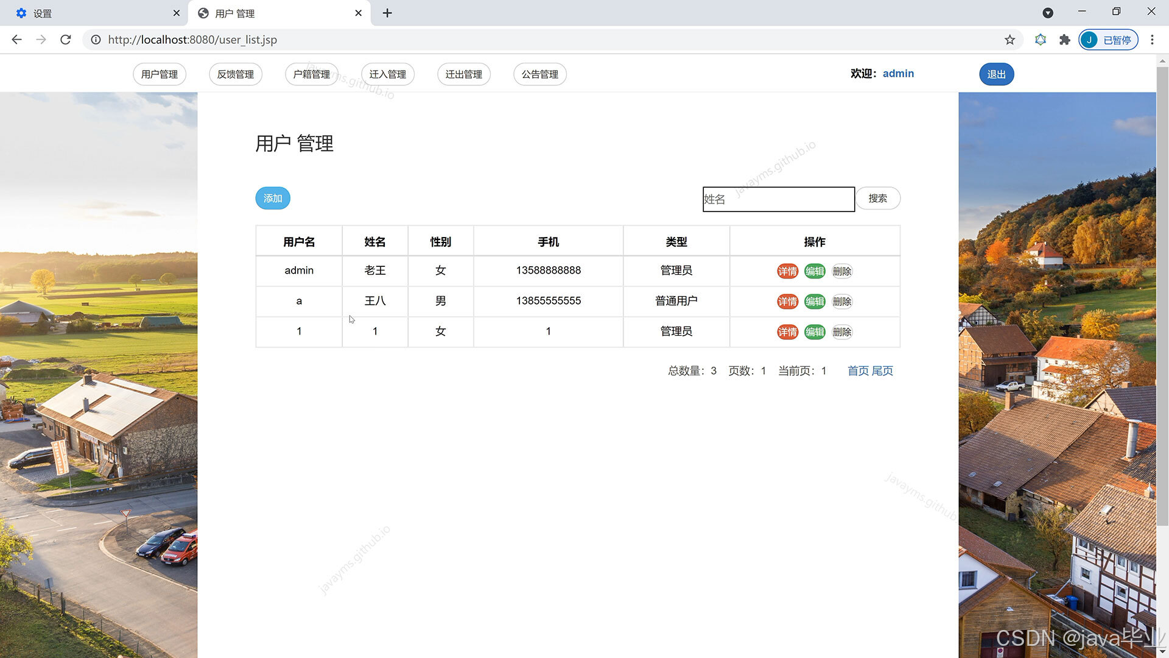Click the admin username link
The width and height of the screenshot is (1169, 658).
click(898, 74)
